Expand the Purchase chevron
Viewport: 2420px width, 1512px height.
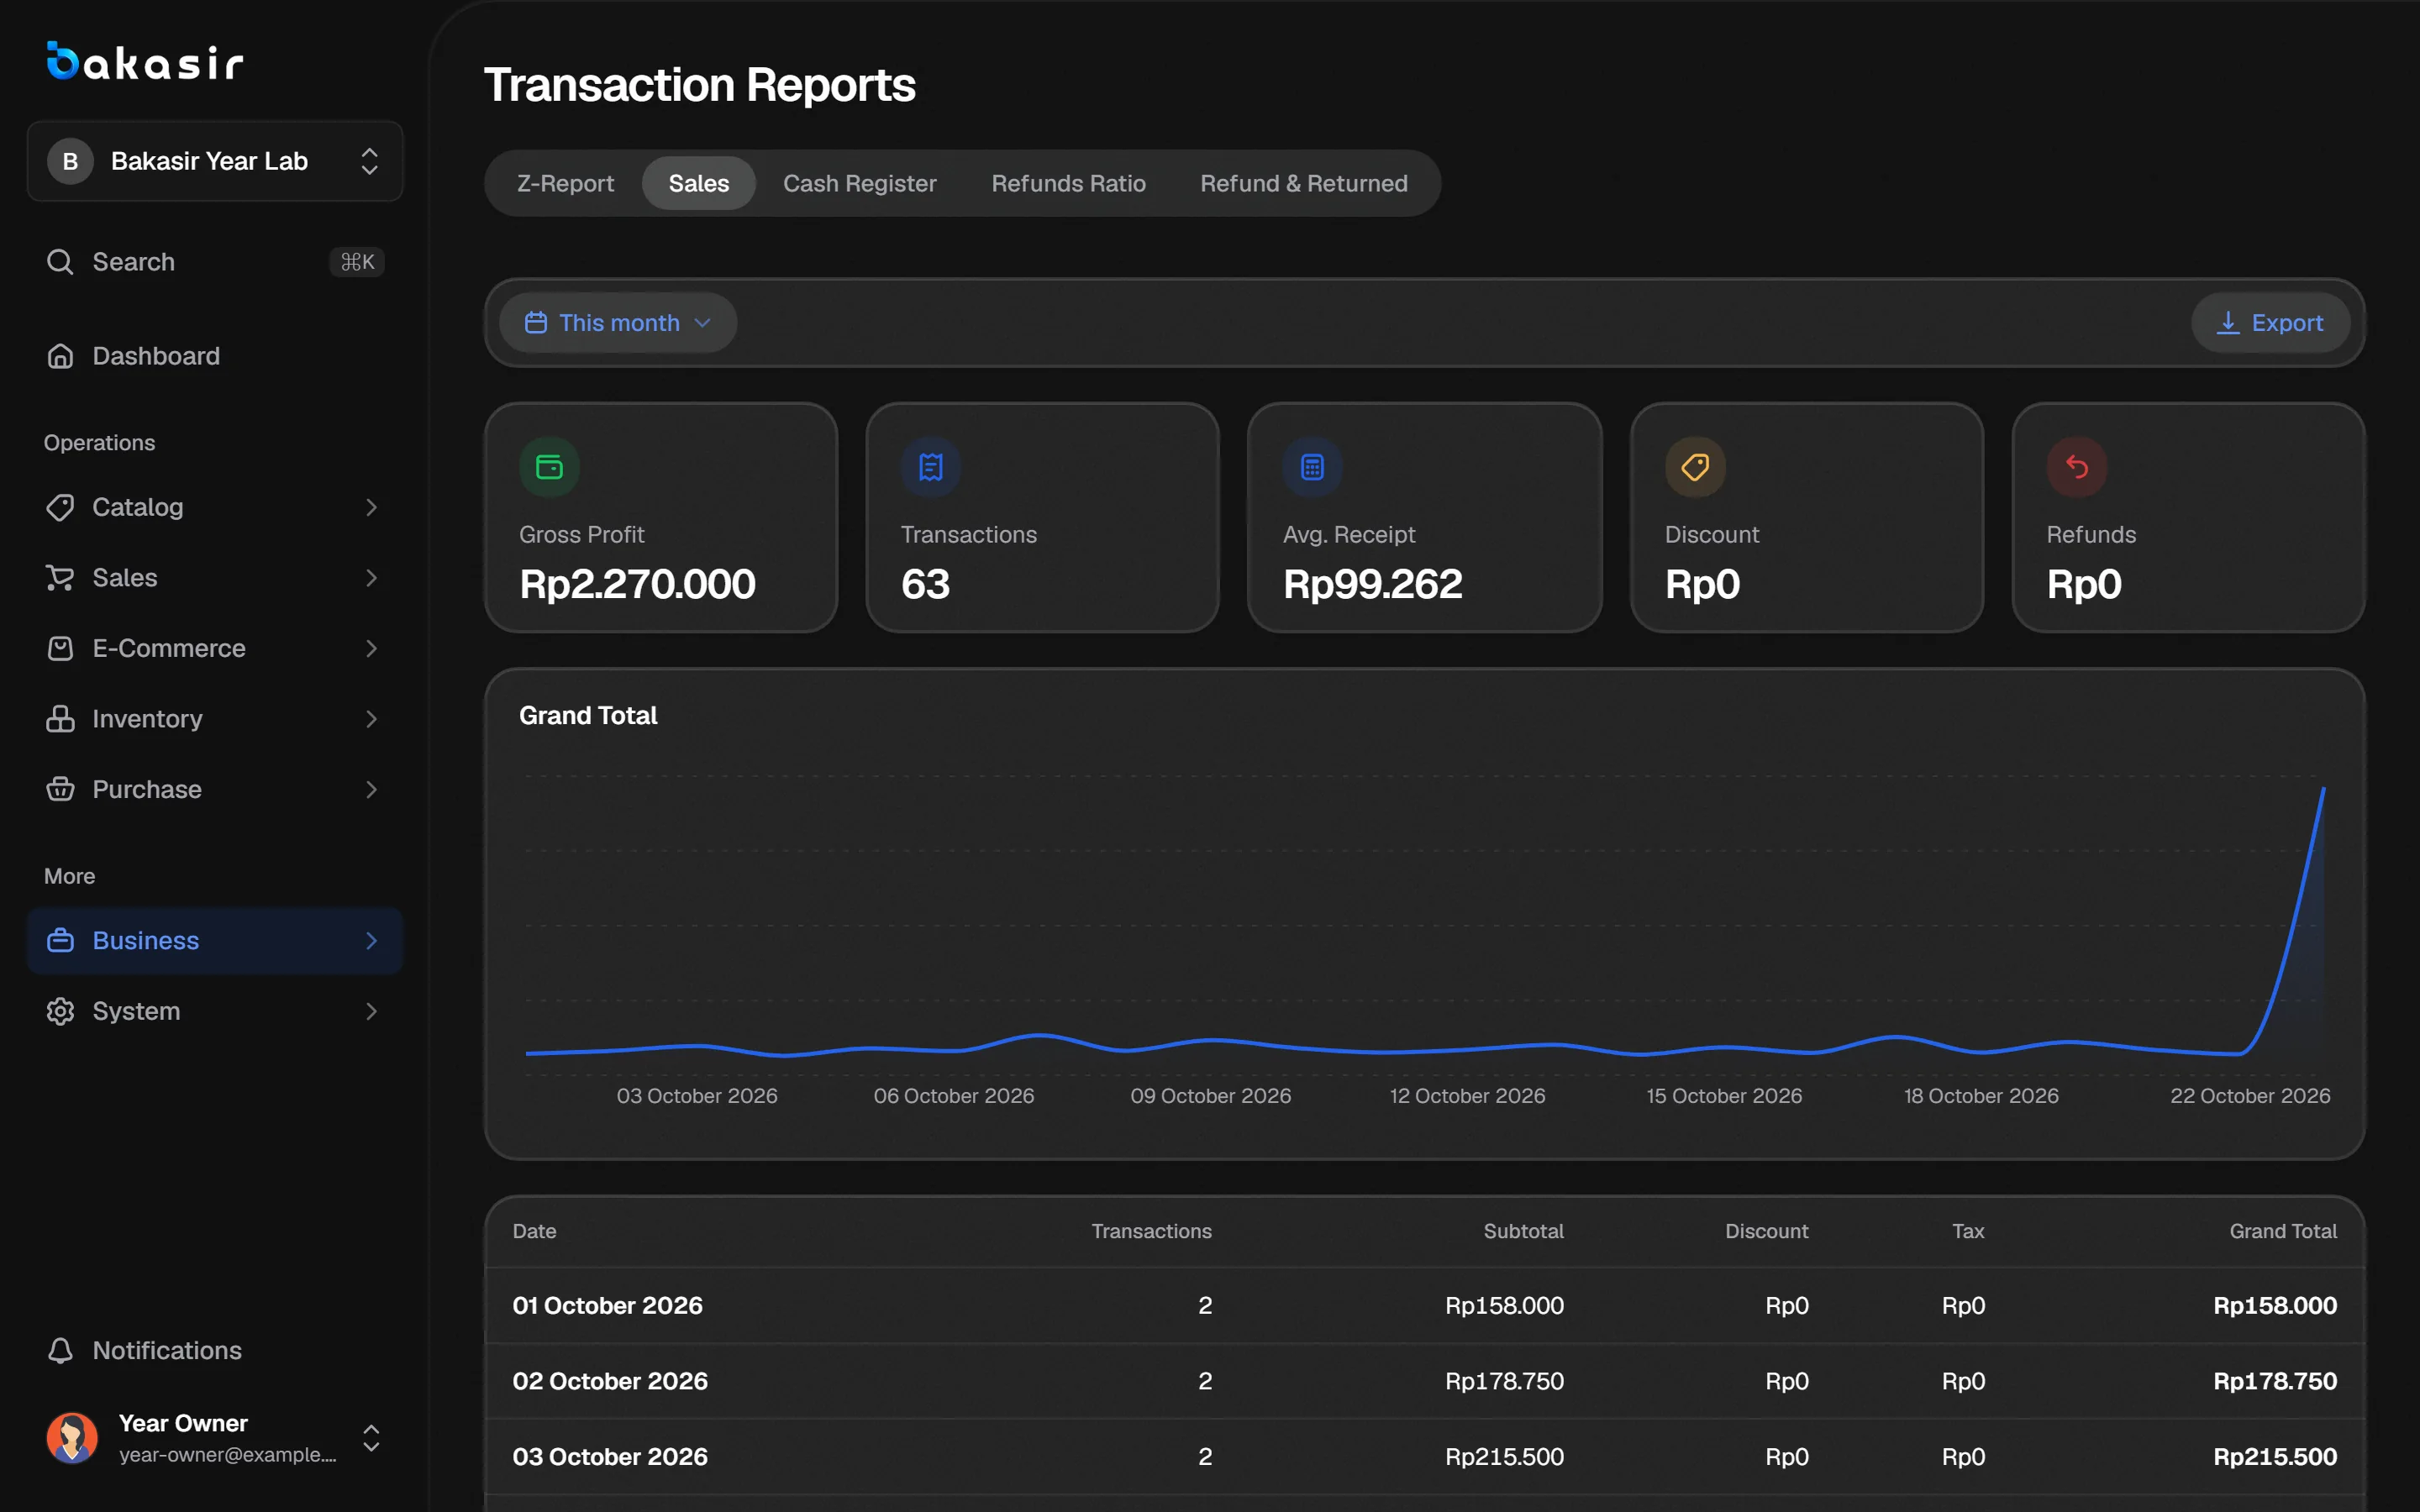coord(371,789)
